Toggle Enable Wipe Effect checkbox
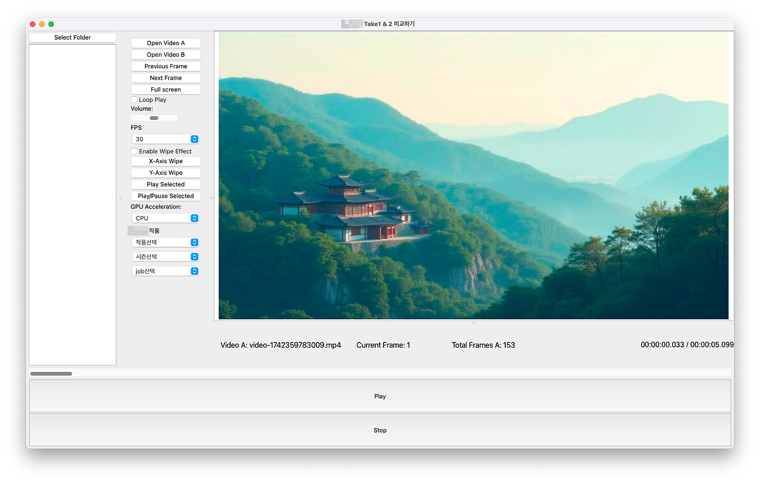 pos(134,151)
